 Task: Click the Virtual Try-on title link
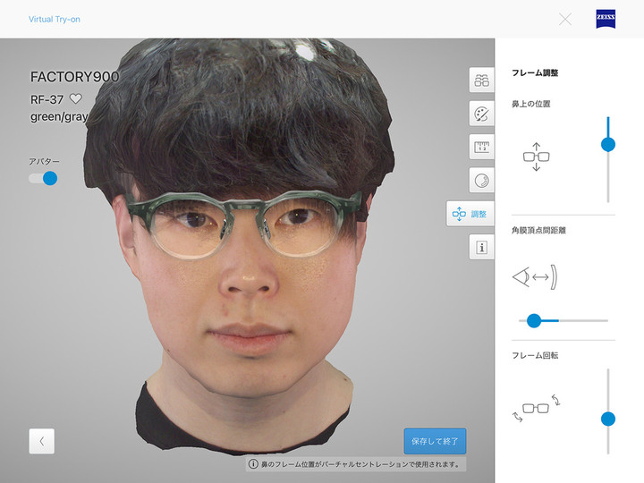tap(55, 20)
